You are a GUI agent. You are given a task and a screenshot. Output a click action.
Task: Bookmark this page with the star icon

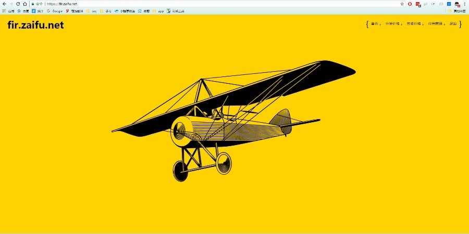coord(402,4)
